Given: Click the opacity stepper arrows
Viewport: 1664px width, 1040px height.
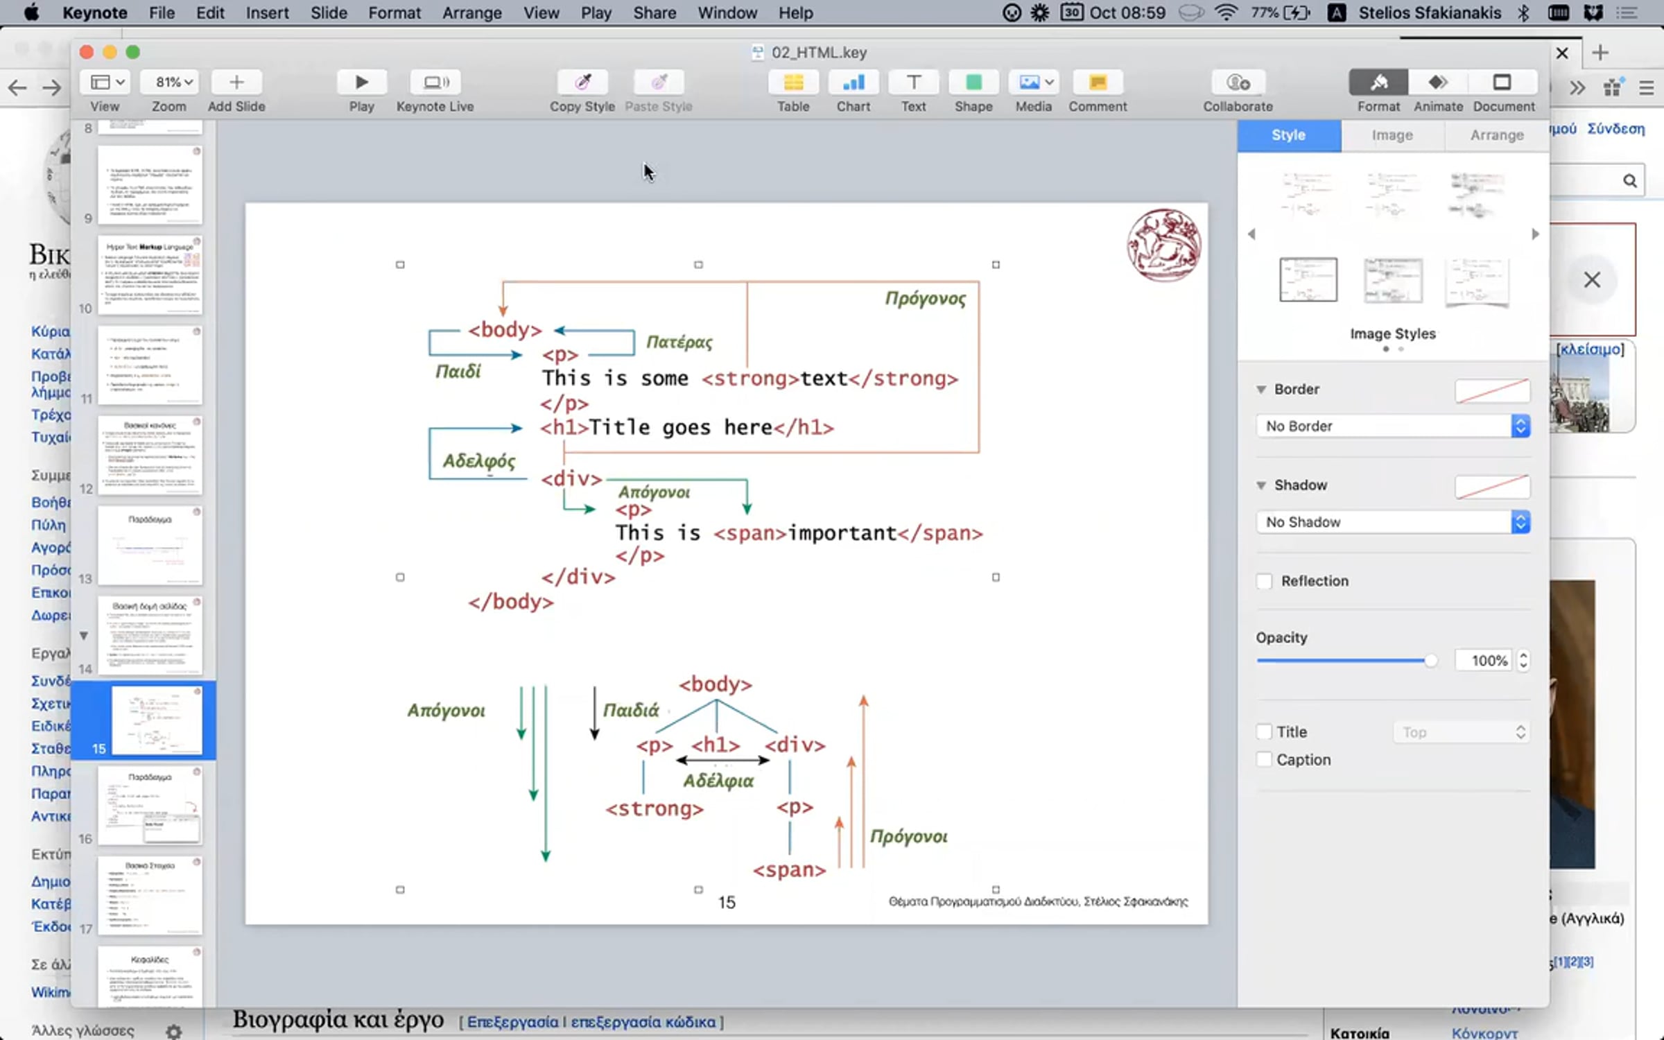Looking at the screenshot, I should [x=1523, y=661].
